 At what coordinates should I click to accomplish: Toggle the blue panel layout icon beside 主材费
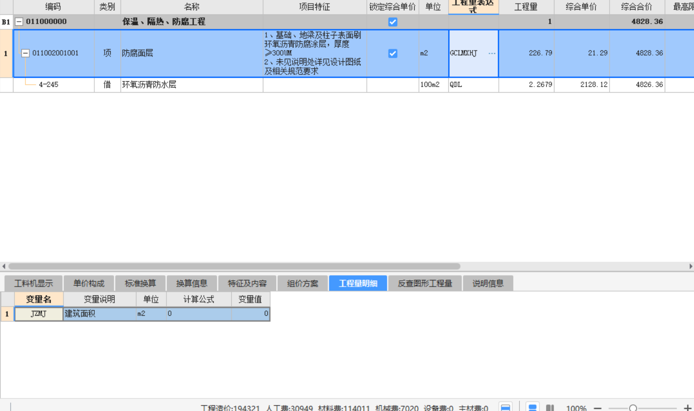click(505, 408)
